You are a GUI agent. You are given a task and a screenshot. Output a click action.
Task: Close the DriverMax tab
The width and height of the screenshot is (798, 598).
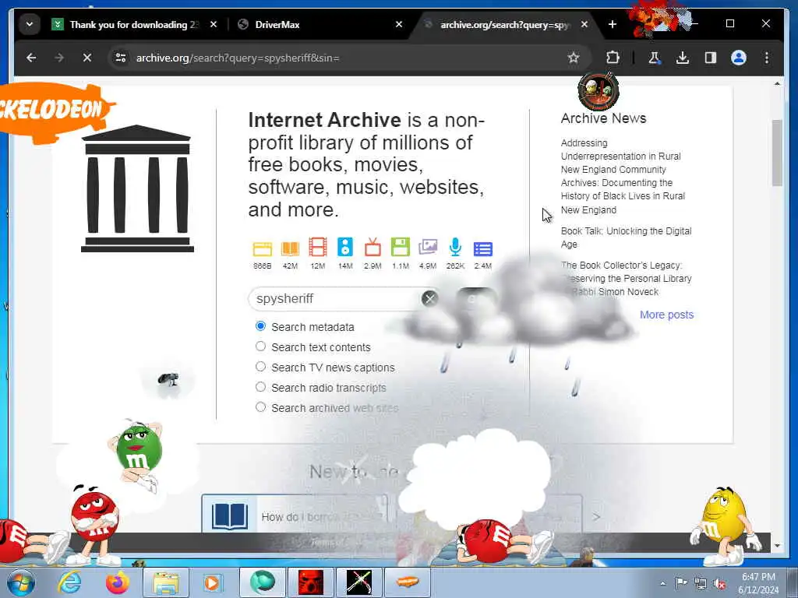click(x=399, y=24)
